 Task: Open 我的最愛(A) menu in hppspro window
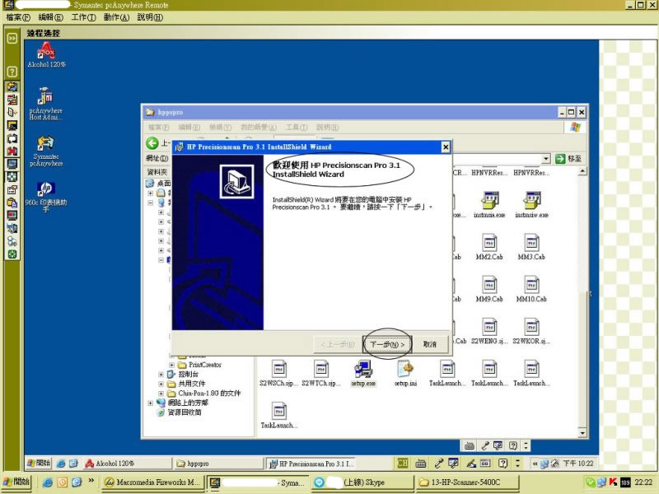click(x=259, y=128)
